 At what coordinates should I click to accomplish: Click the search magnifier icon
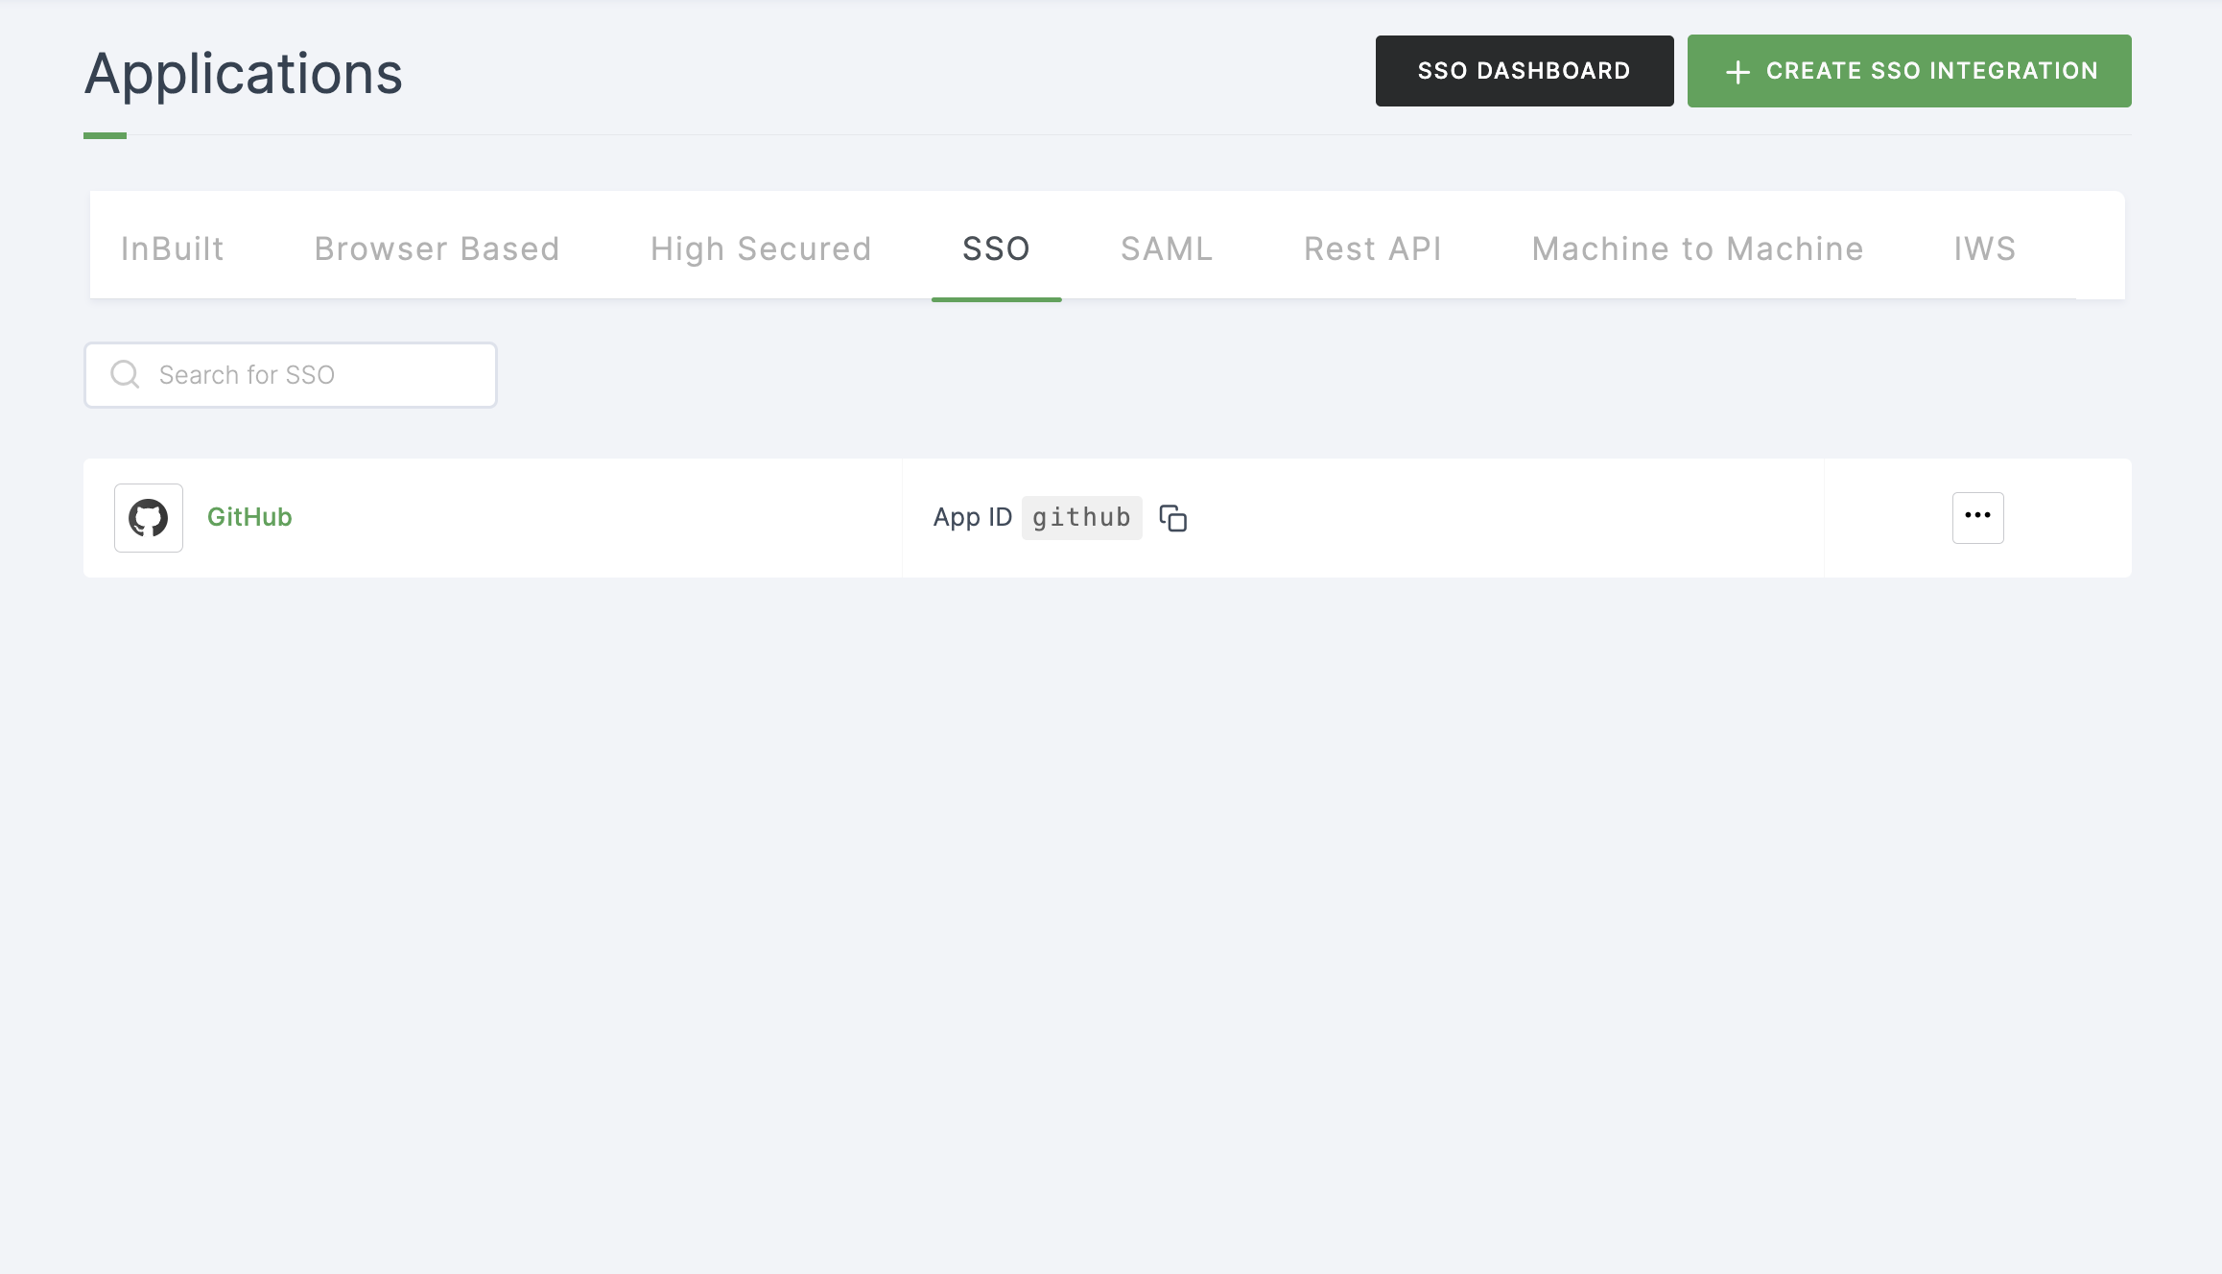125,374
